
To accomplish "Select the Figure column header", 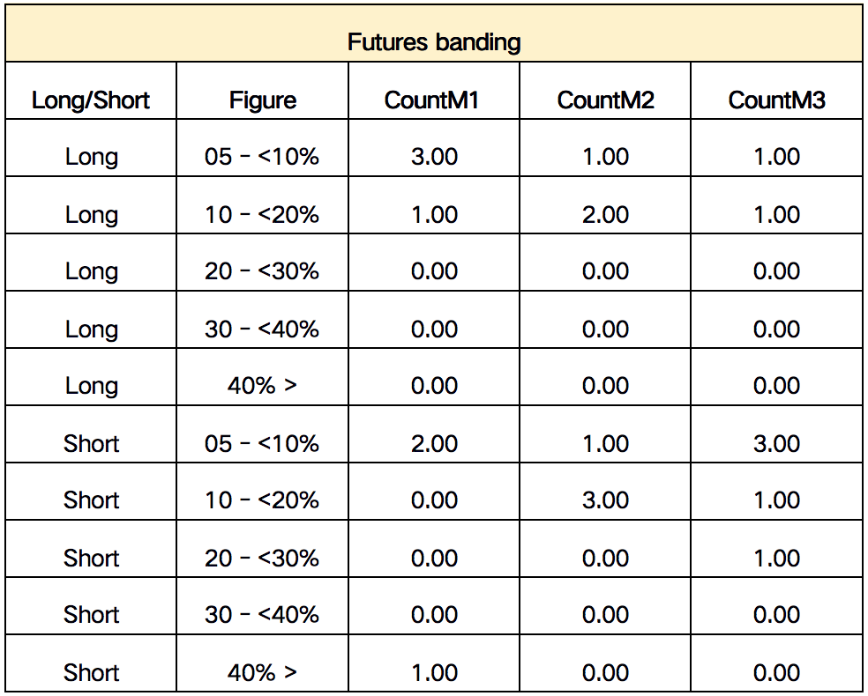I will tap(262, 100).
